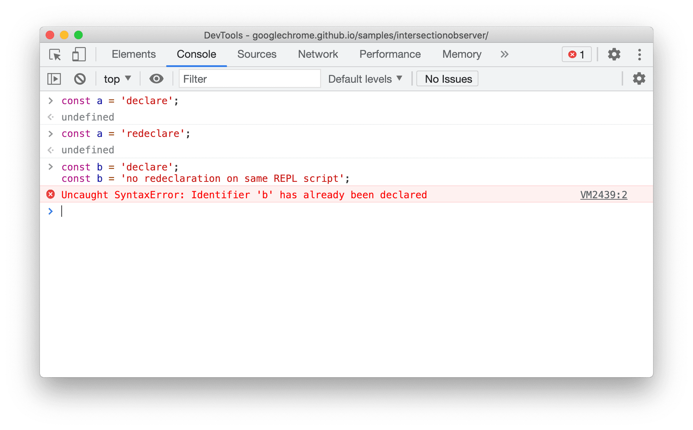Screen dimensions: 693x430
Task: Select the Sources tab
Action: click(x=256, y=53)
